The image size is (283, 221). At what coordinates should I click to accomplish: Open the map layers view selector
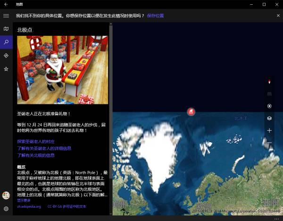pyautogui.click(x=269, y=118)
